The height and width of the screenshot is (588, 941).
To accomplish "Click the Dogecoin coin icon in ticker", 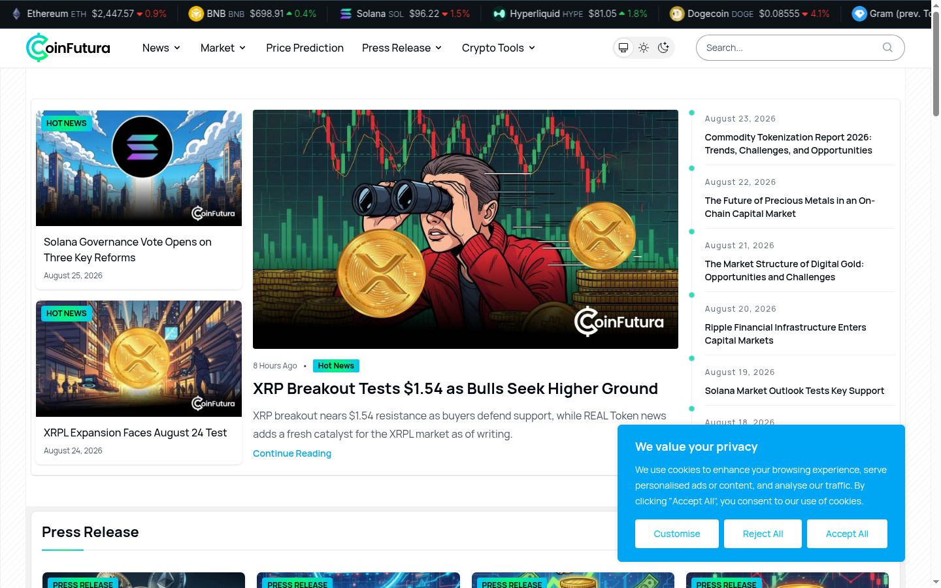I will tap(677, 14).
